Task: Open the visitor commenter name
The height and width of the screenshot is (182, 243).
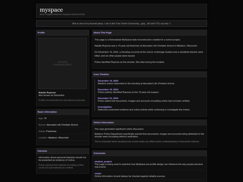Action: point(98,173)
